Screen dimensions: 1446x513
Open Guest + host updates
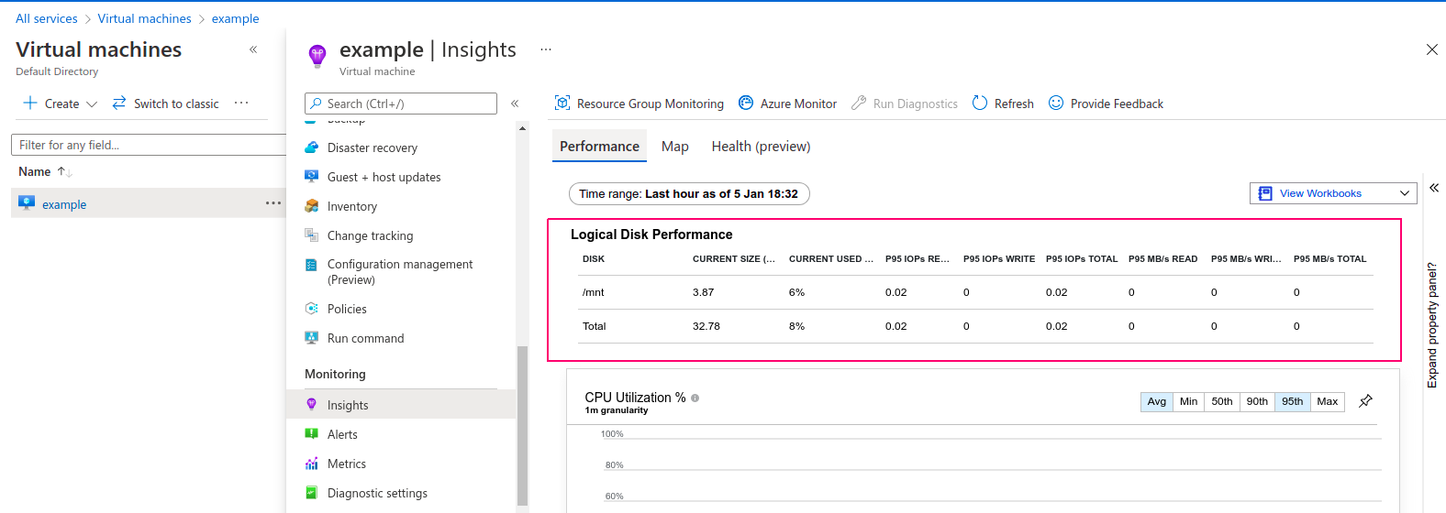point(384,177)
